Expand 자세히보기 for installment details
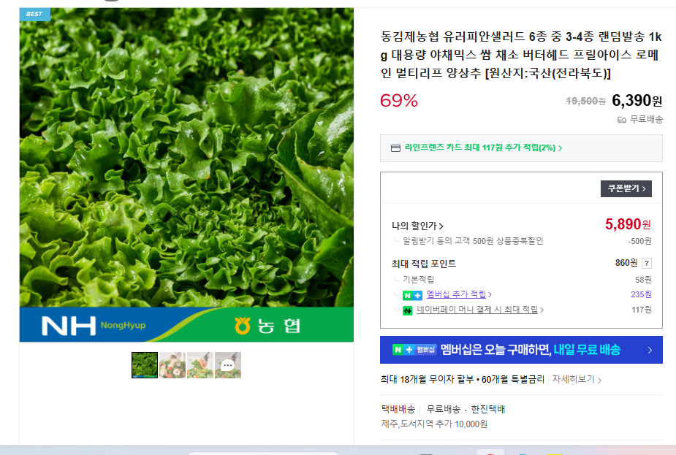 coord(577,380)
